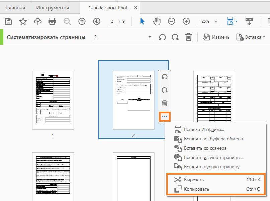Viewport: 270px width, 201px height.
Task: Click the fit-width page display icon
Action: click(x=231, y=21)
